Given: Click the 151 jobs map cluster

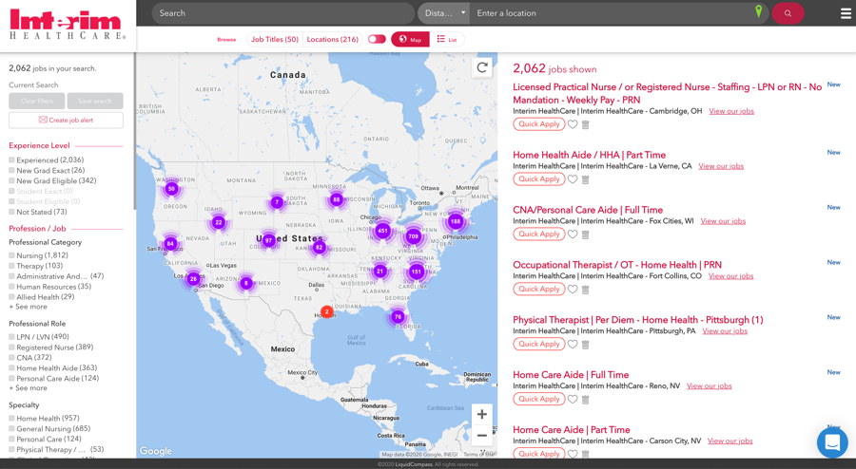Looking at the screenshot, I should [417, 272].
